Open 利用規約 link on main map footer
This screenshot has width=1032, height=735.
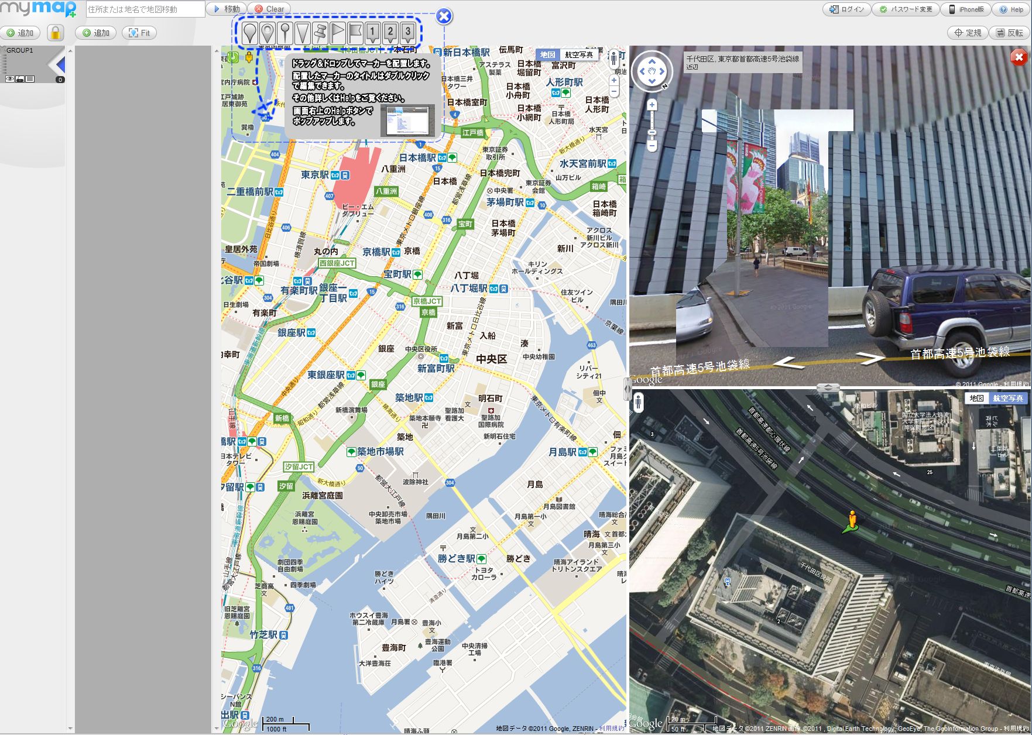click(x=611, y=729)
